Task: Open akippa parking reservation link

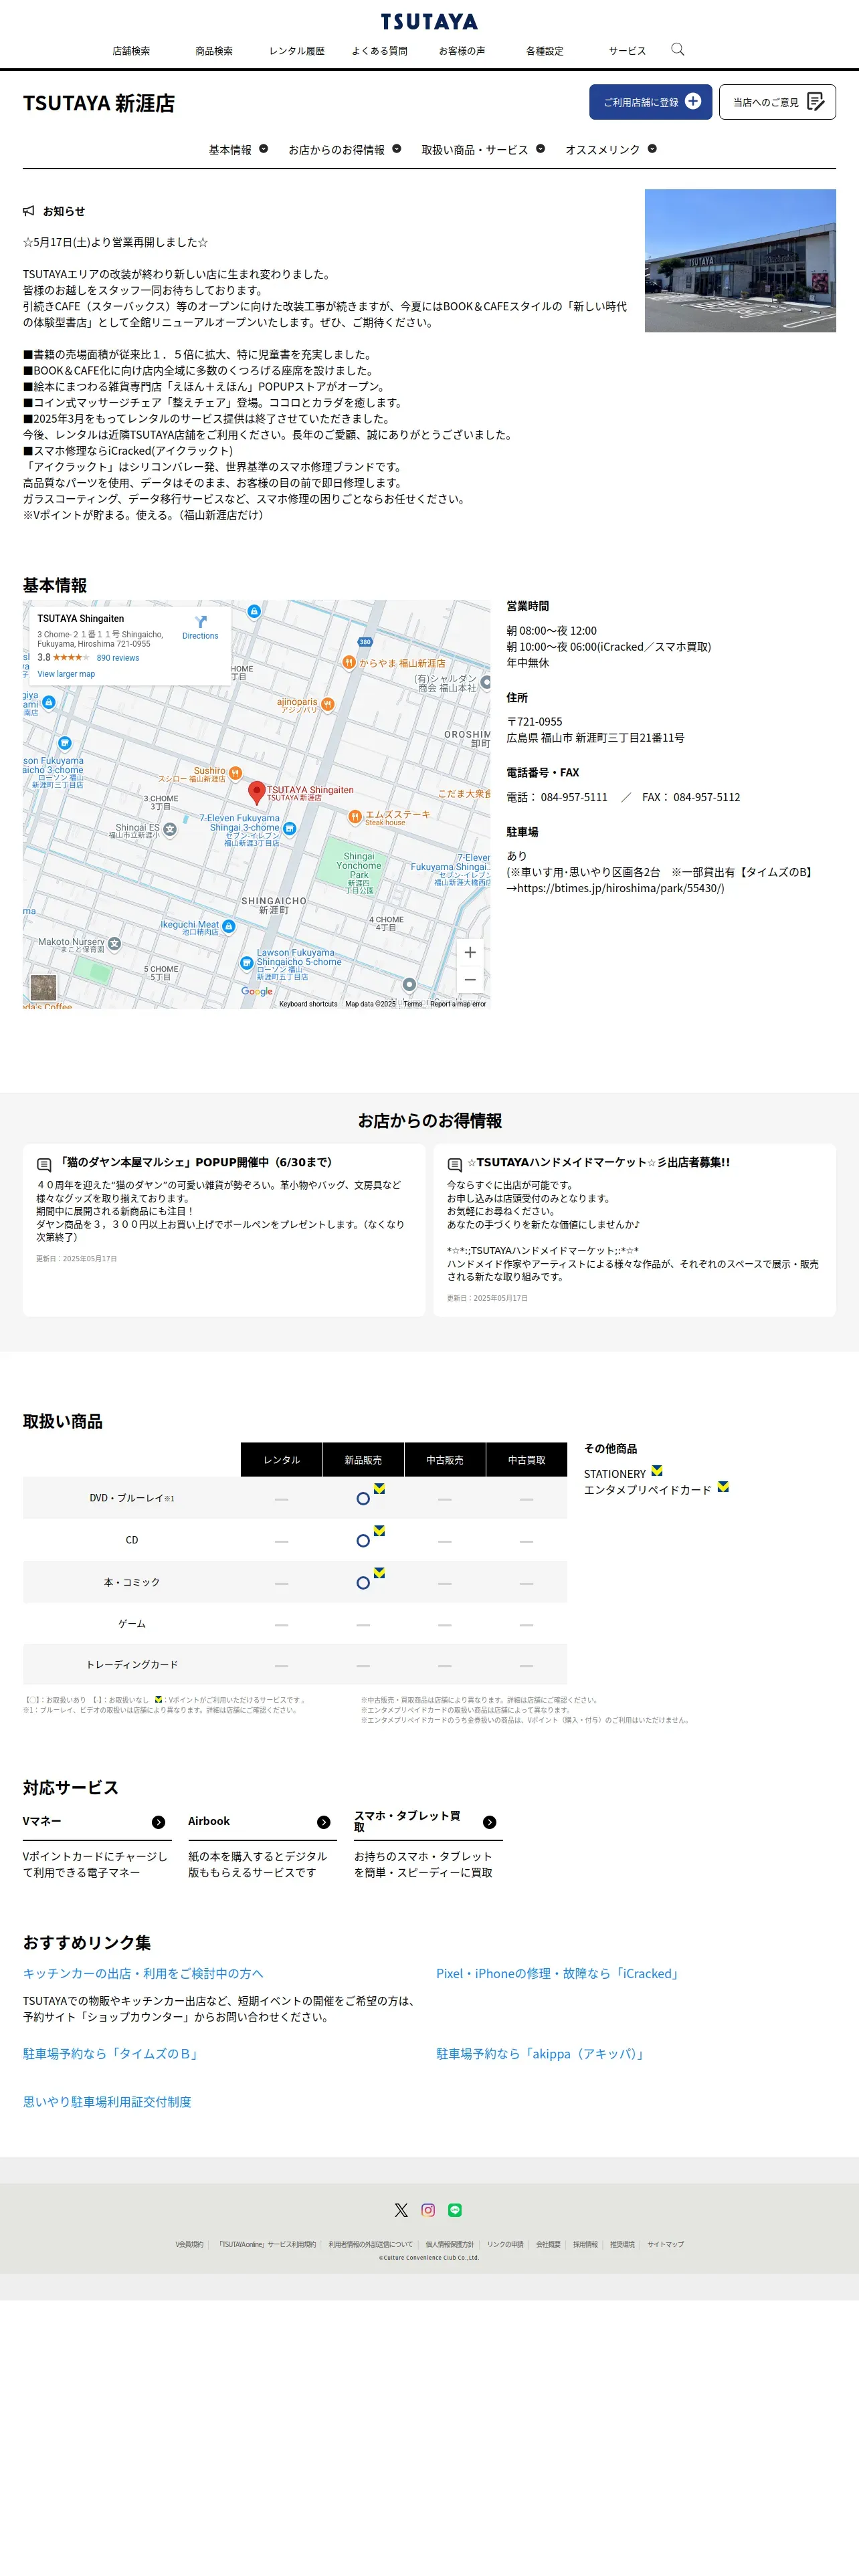Action: pos(542,2053)
